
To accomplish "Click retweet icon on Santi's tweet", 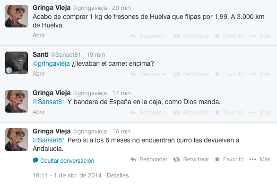I will pyautogui.click(x=176, y=74).
